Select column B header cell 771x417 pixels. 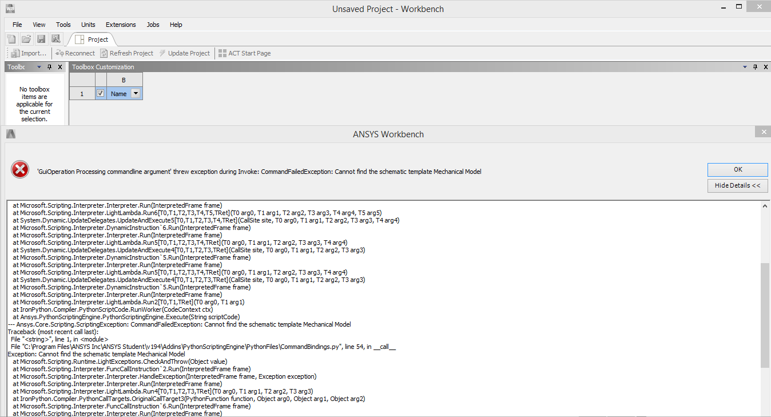tap(124, 80)
